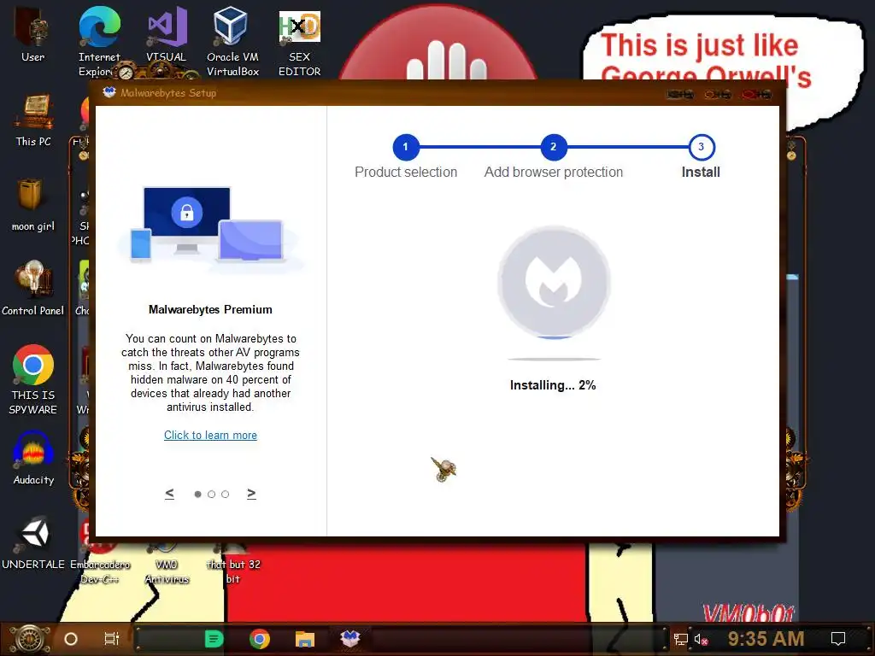
Task: Open Oracle VM VirtualBox desktop shortcut
Action: tap(232, 40)
